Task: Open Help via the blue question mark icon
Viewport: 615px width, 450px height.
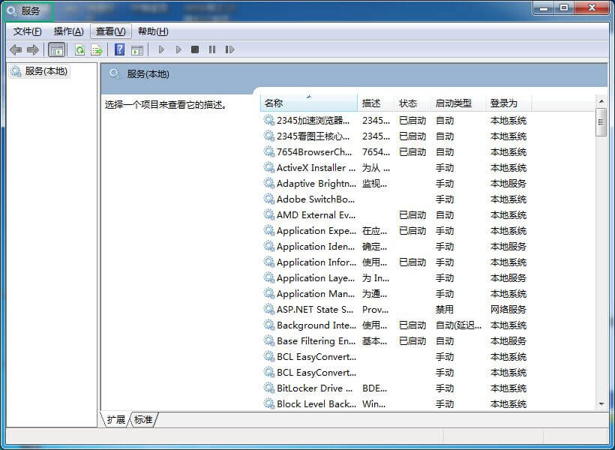Action: point(119,50)
